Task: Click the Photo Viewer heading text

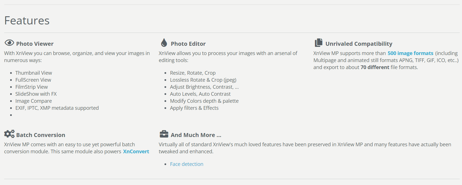Action: pos(35,44)
